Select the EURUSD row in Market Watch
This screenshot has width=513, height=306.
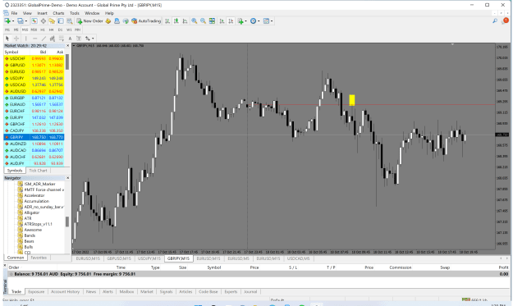pyautogui.click(x=34, y=71)
